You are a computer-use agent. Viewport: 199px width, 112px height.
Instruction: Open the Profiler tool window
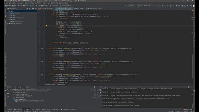coord(46,109)
